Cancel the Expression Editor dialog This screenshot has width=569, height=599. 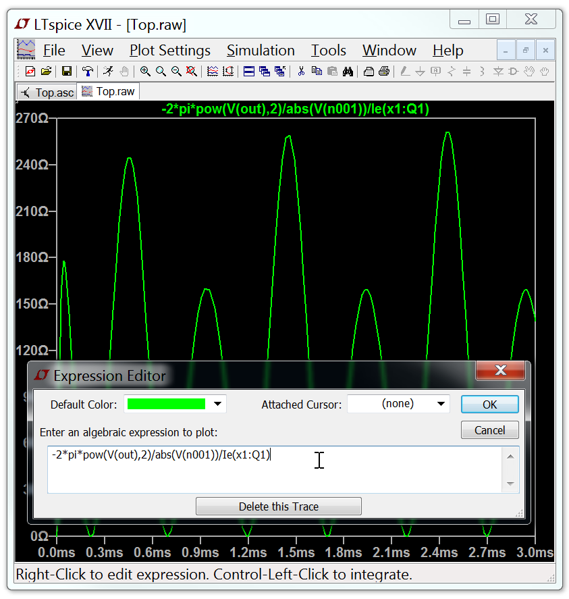tap(489, 430)
